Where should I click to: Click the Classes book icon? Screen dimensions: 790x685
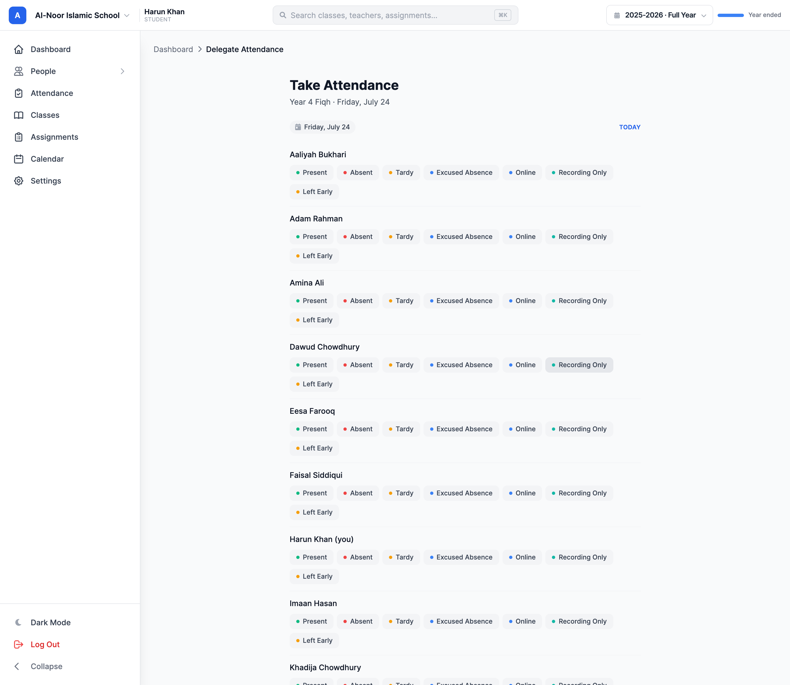(x=19, y=115)
